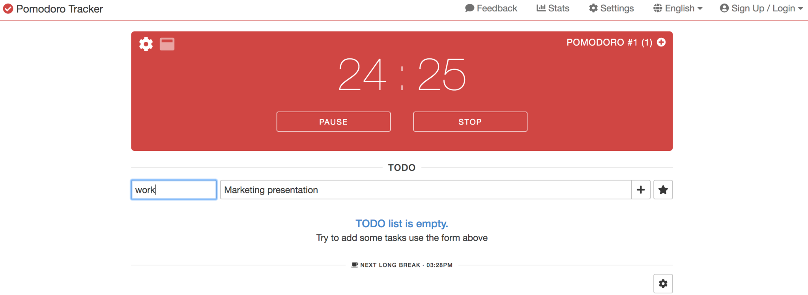Toggle the star favorite for the new task
The image size is (808, 295).
click(x=663, y=189)
